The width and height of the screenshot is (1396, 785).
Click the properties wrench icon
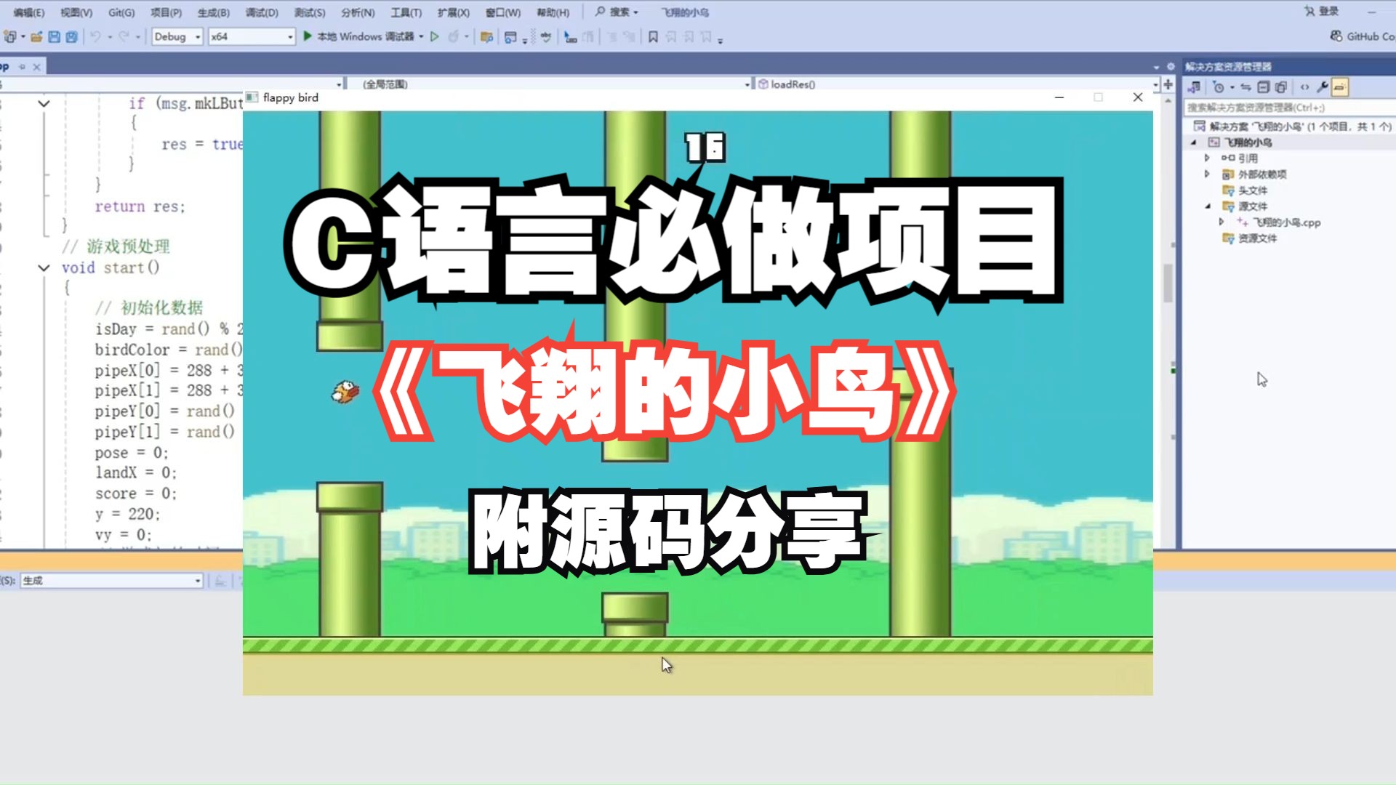(1323, 87)
